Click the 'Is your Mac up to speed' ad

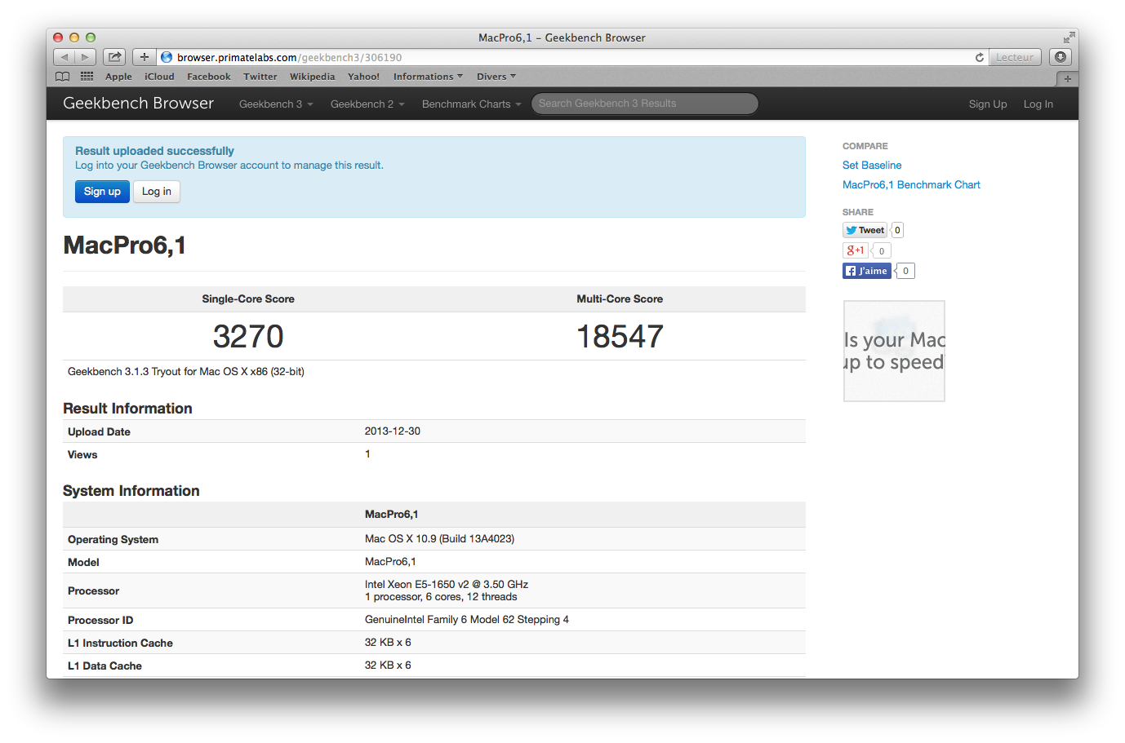[894, 351]
